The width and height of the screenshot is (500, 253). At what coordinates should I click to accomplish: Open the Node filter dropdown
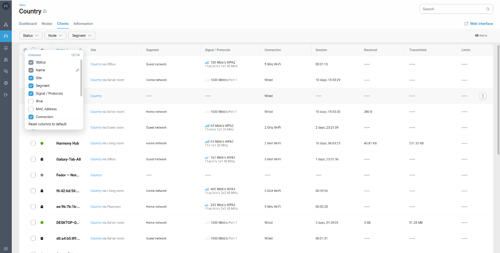tap(55, 36)
